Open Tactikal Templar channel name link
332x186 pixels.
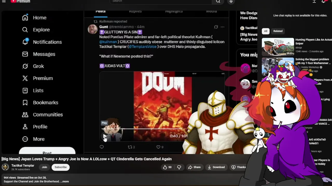[23, 166]
